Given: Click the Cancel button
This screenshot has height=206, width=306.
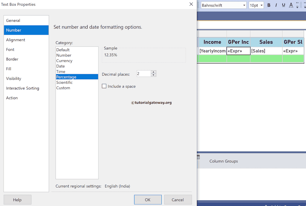Looking at the screenshot, I should [x=178, y=199].
